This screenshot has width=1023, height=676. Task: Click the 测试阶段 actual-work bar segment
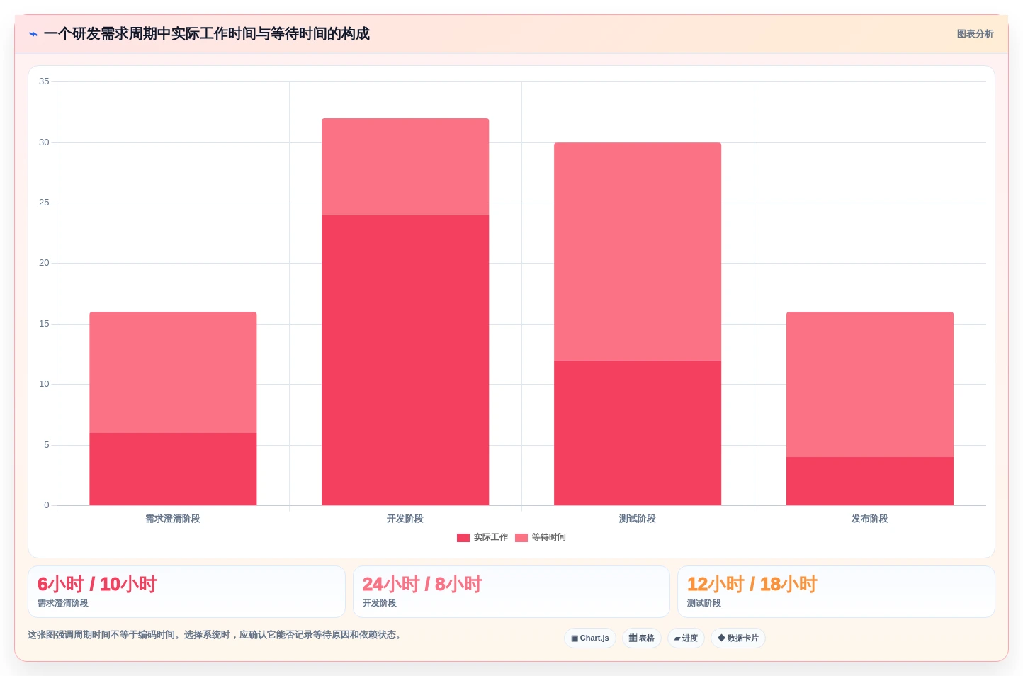tap(638, 433)
